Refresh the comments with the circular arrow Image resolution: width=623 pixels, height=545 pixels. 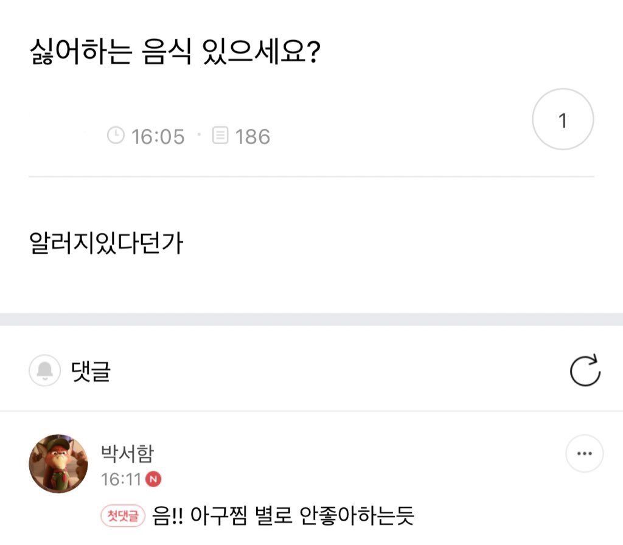click(x=585, y=370)
